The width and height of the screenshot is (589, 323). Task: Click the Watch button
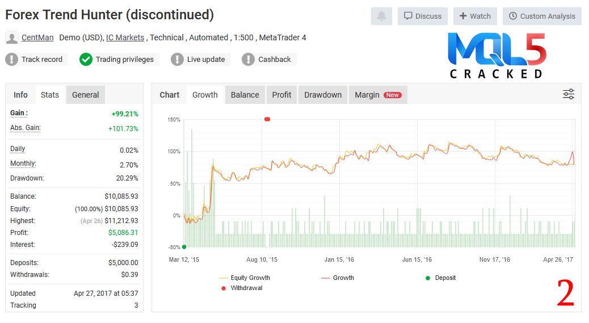[x=475, y=16]
